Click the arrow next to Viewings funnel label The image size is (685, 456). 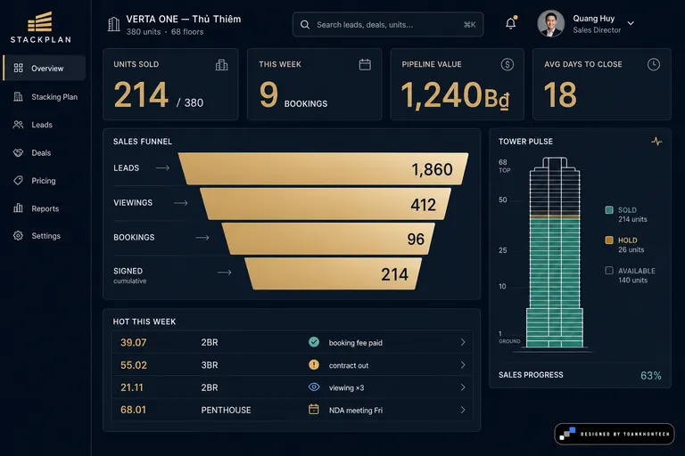(180, 203)
